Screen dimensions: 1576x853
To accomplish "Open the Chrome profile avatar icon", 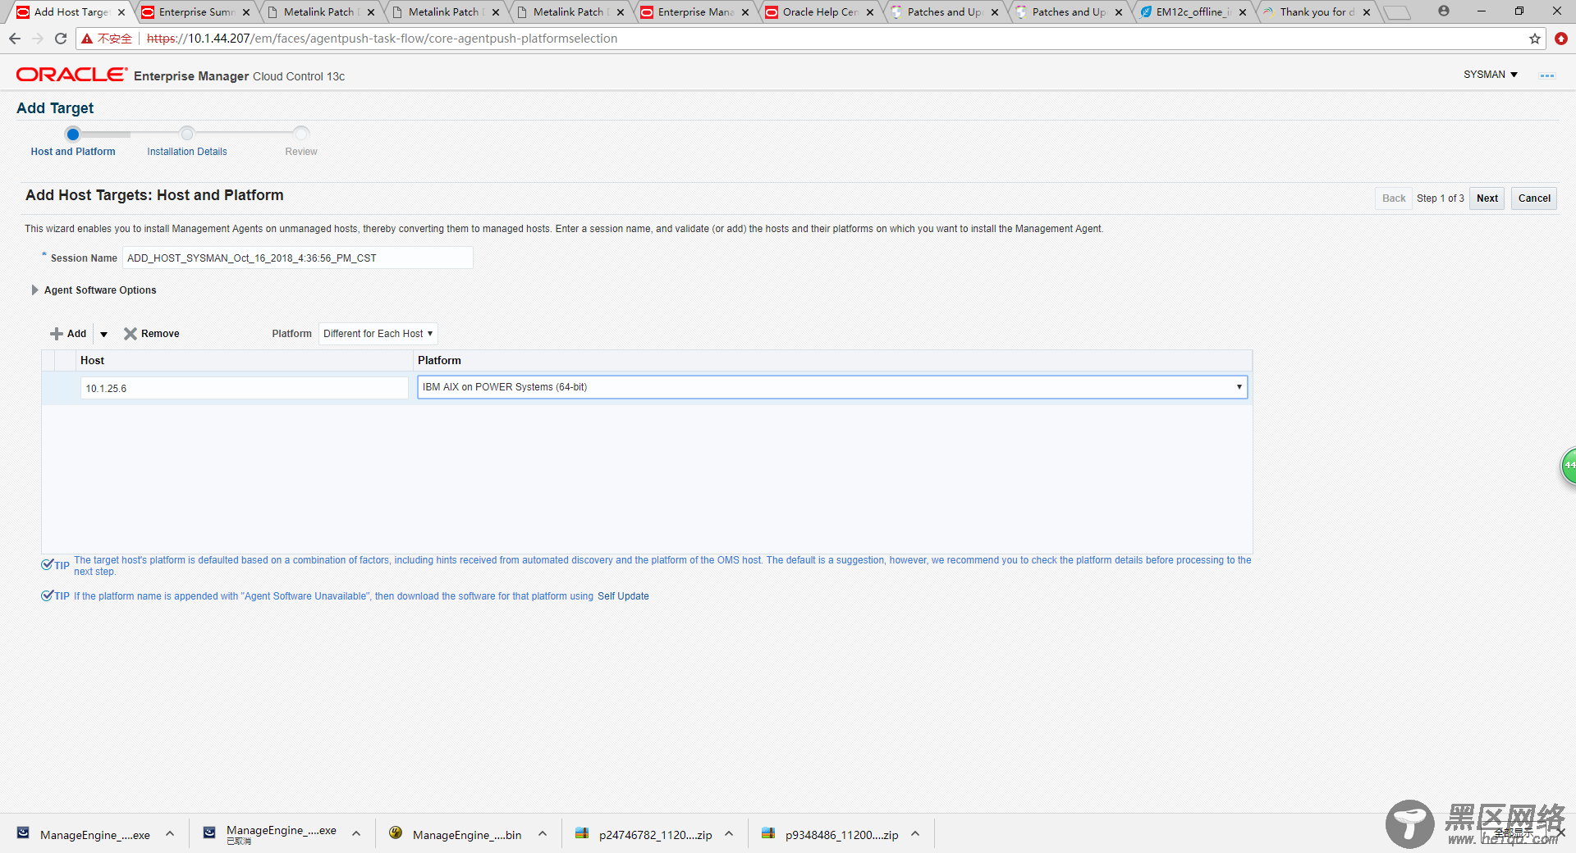I will (x=1444, y=11).
